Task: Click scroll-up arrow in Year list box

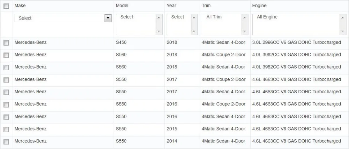Action: coord(194,18)
